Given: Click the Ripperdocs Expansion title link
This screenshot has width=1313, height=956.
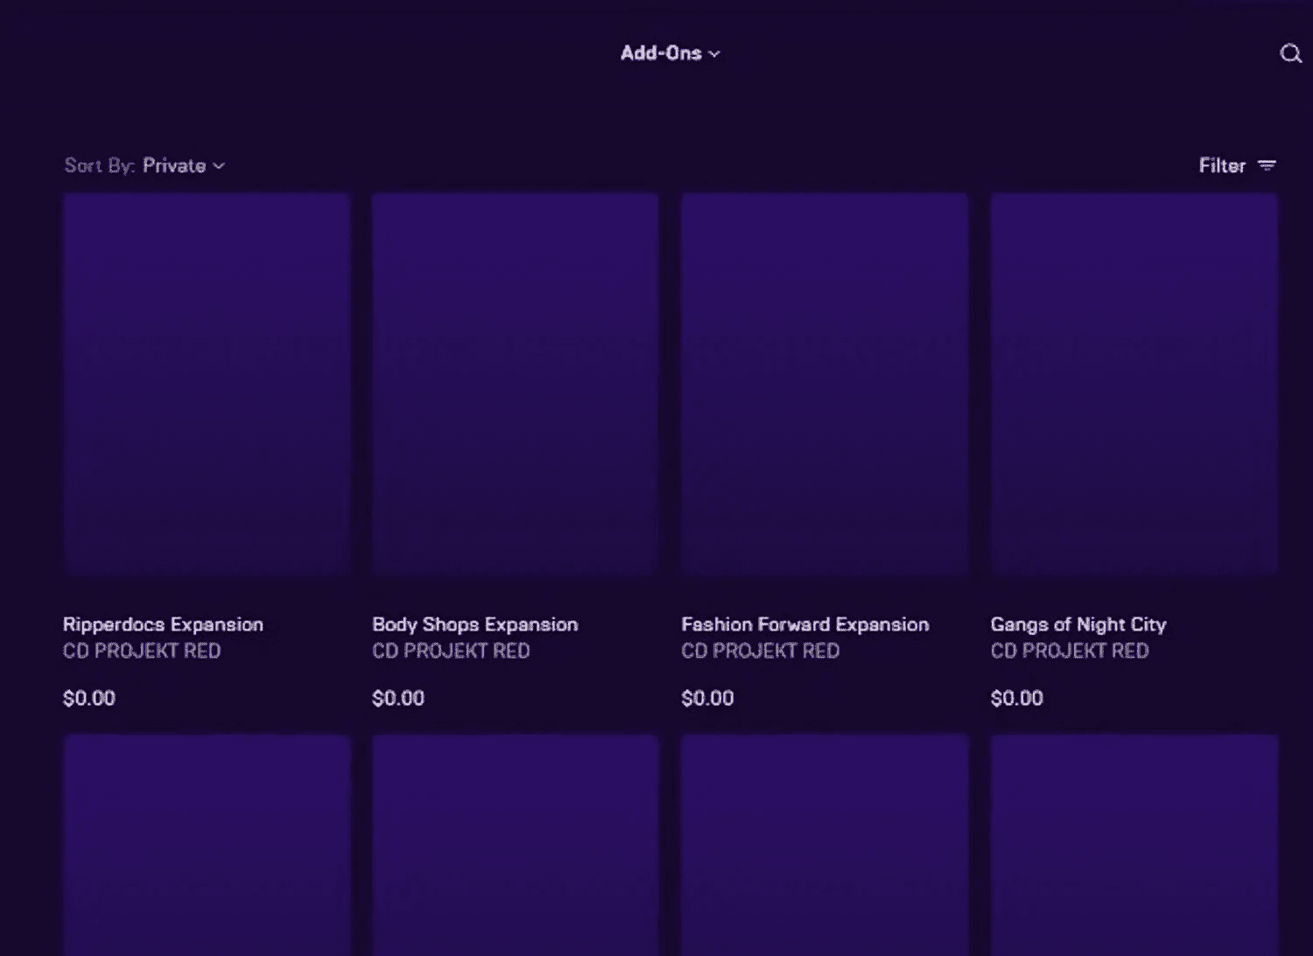Looking at the screenshot, I should point(163,625).
